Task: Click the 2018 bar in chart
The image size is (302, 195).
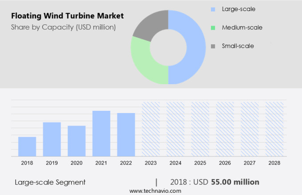Action: [27, 146]
